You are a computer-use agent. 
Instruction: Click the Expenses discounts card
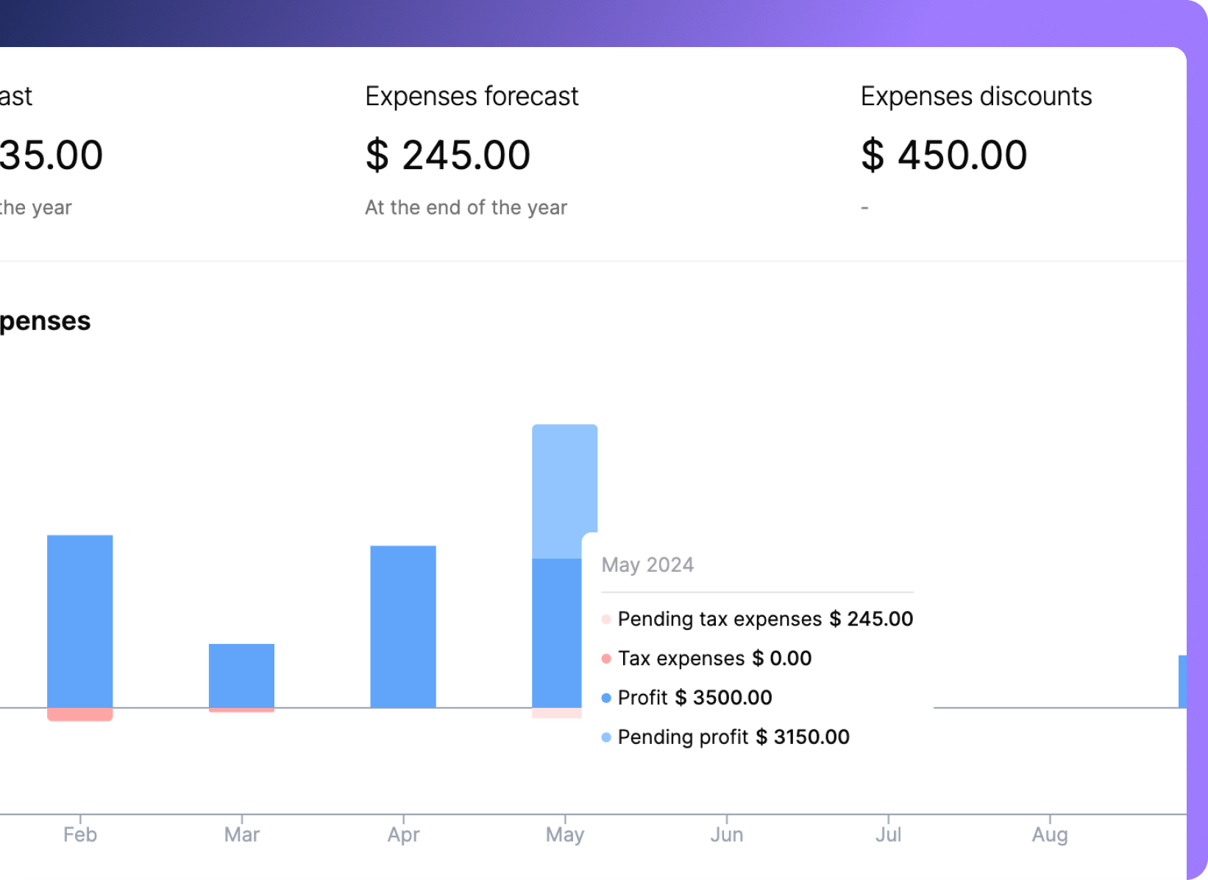click(976, 147)
